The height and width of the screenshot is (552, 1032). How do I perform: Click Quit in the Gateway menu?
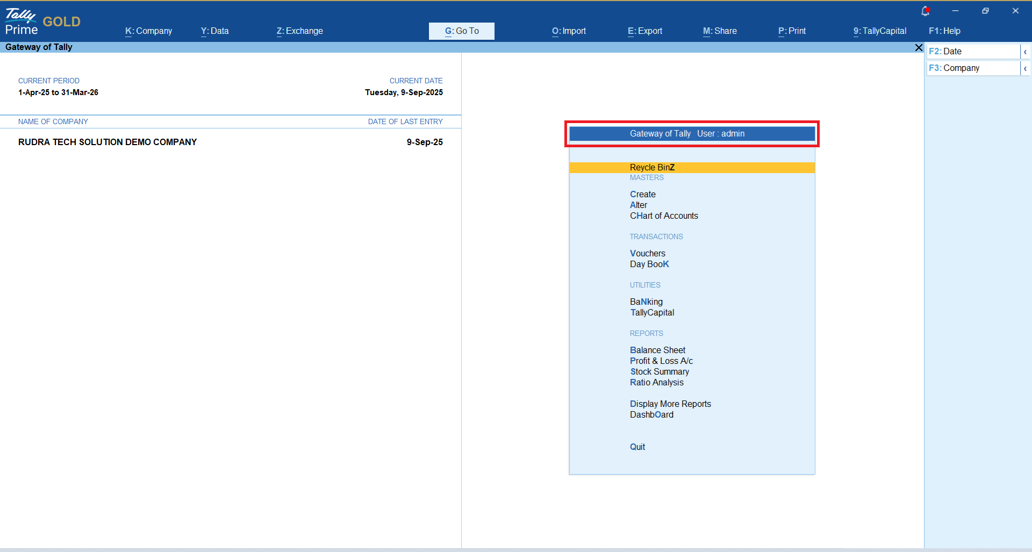click(637, 447)
